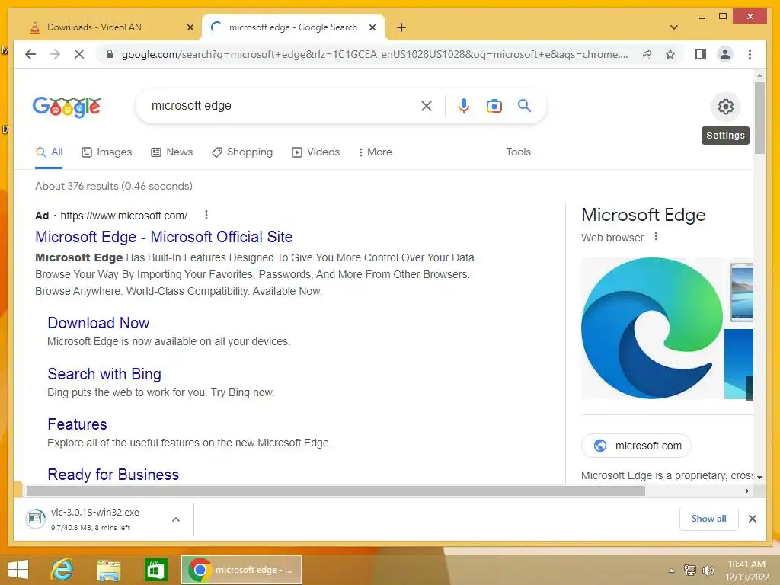The height and width of the screenshot is (585, 780).
Task: Open Chrome's three-dot menu
Action: (750, 54)
